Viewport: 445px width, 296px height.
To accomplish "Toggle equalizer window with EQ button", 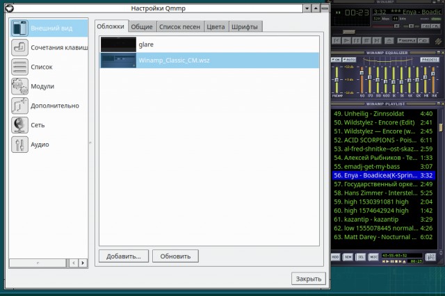I will click(426, 26).
